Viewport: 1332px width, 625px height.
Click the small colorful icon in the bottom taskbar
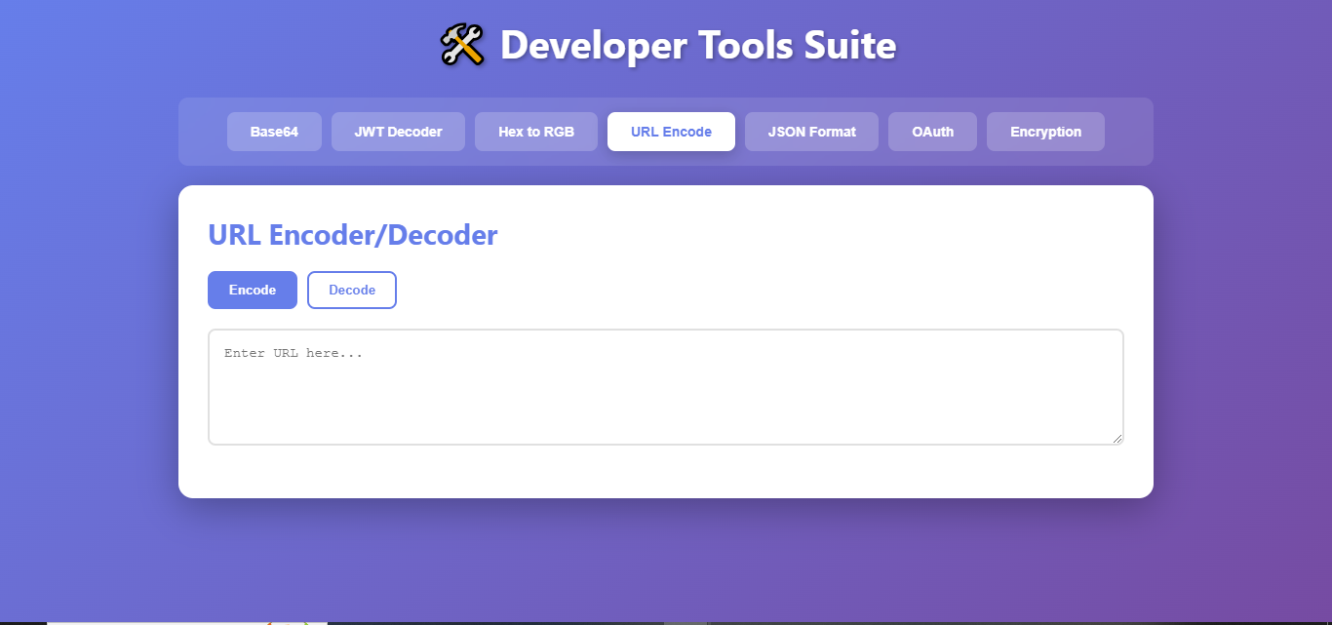pyautogui.click(x=286, y=621)
